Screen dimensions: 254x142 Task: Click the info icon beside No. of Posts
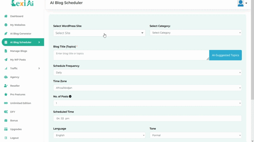pos(70,97)
